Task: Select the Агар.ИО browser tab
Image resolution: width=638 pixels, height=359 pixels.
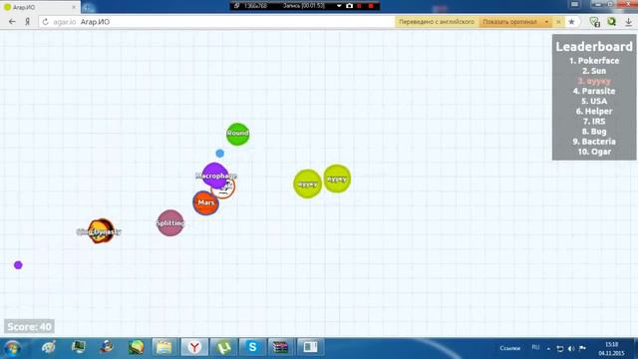Action: pos(39,7)
